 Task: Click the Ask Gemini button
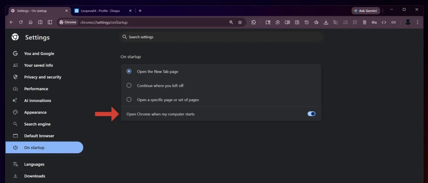click(x=366, y=11)
